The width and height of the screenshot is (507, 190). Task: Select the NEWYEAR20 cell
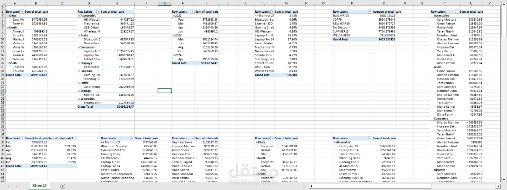[352, 23]
